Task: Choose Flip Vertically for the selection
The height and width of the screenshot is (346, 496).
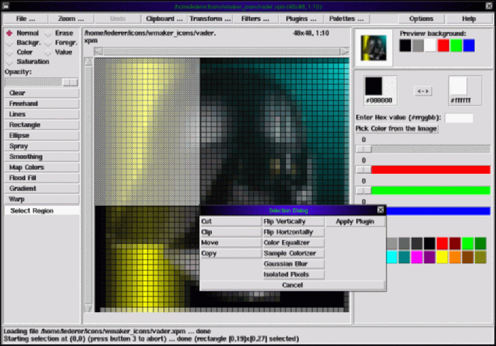Action: [x=294, y=221]
